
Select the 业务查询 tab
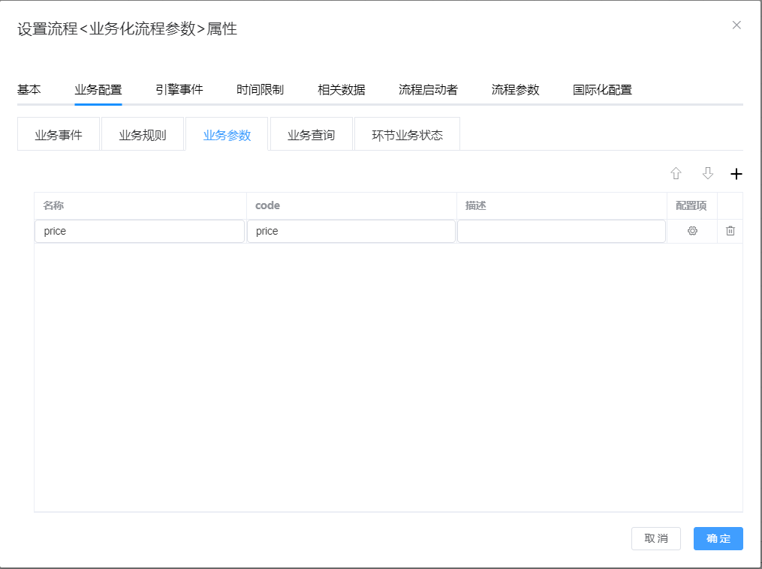pos(311,133)
